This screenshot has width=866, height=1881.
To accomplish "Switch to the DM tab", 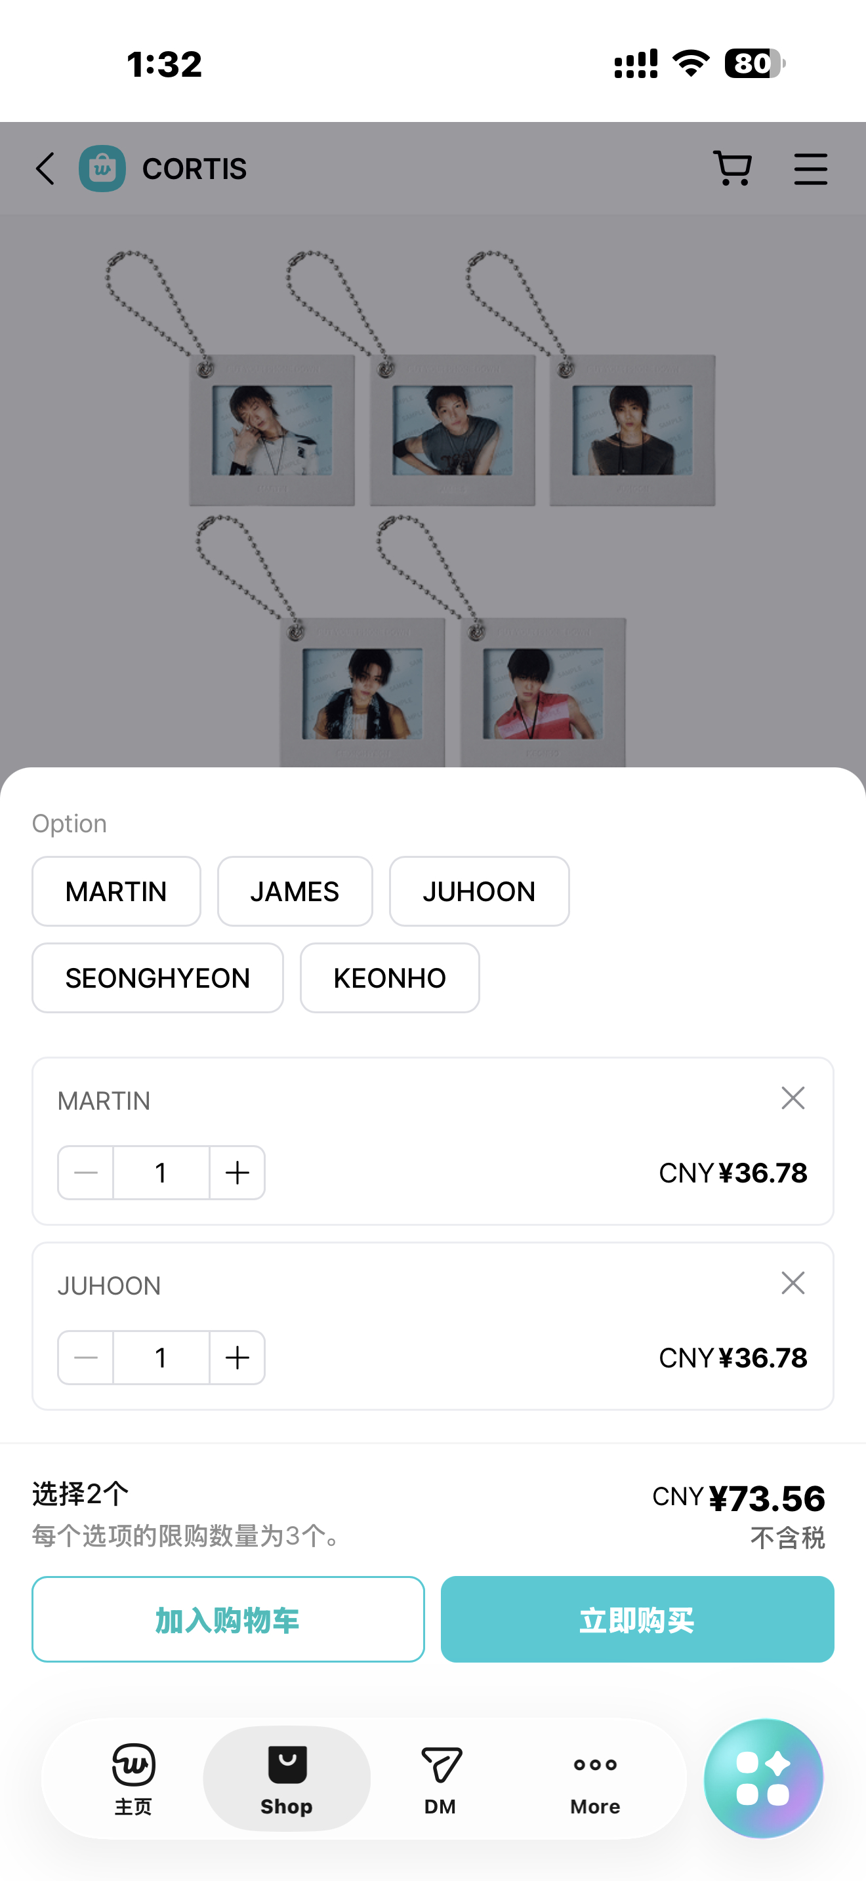I will [440, 1779].
